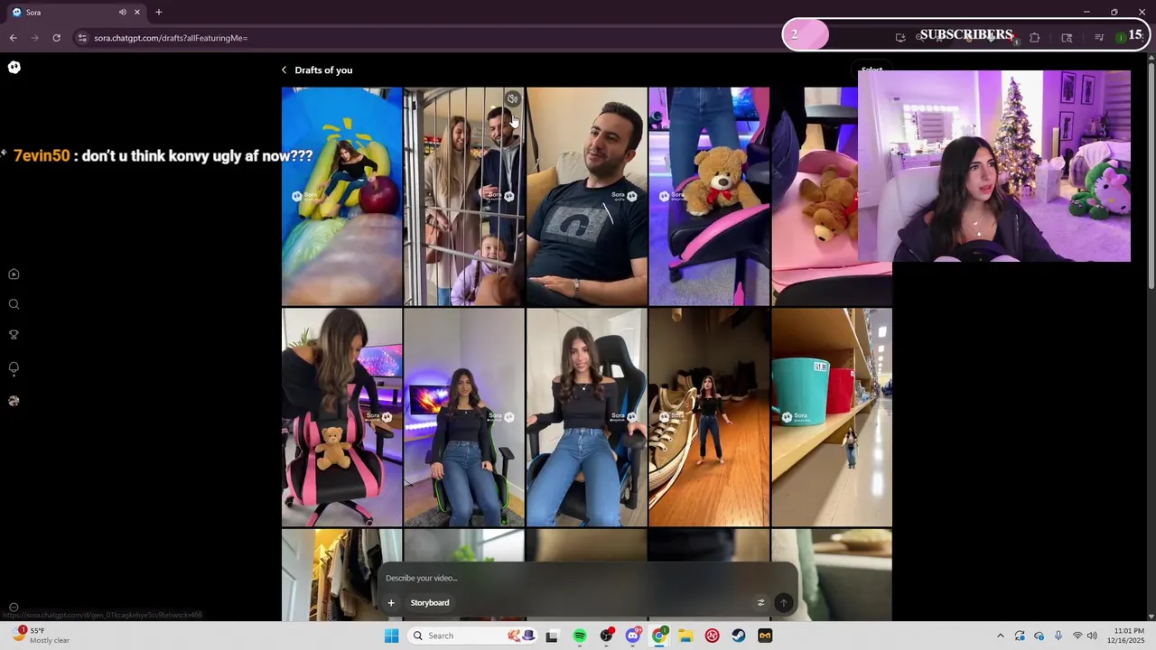Viewport: 1156px width, 650px height.
Task: Toggle mute icon on jail-bars draft
Action: pos(512,98)
